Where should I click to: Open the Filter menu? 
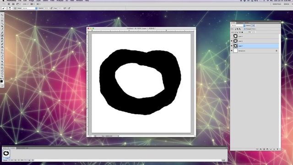(x=52, y=0)
